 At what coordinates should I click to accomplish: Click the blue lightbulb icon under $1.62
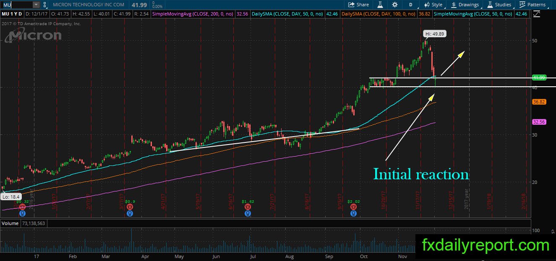(x=248, y=213)
